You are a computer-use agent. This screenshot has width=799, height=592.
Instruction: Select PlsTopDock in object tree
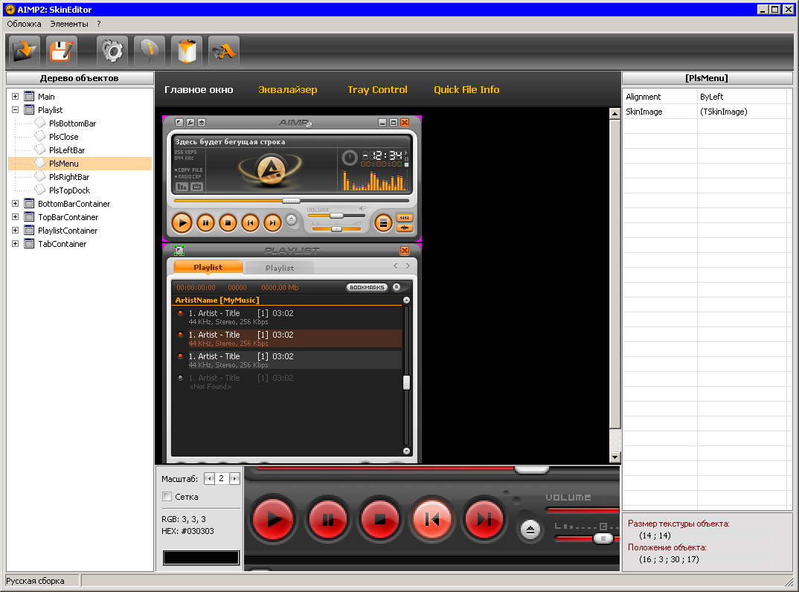[x=69, y=190]
